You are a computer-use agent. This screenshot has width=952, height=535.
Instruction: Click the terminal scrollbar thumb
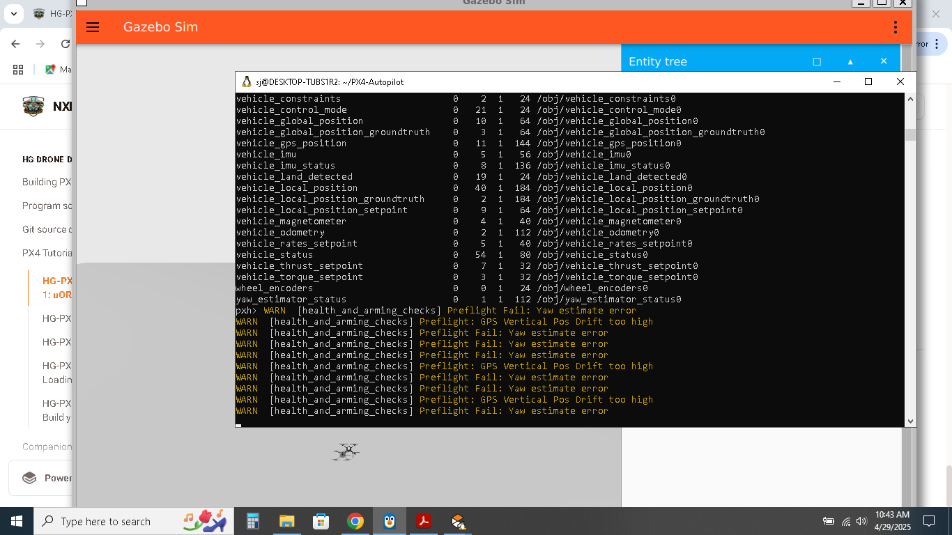[x=910, y=134]
